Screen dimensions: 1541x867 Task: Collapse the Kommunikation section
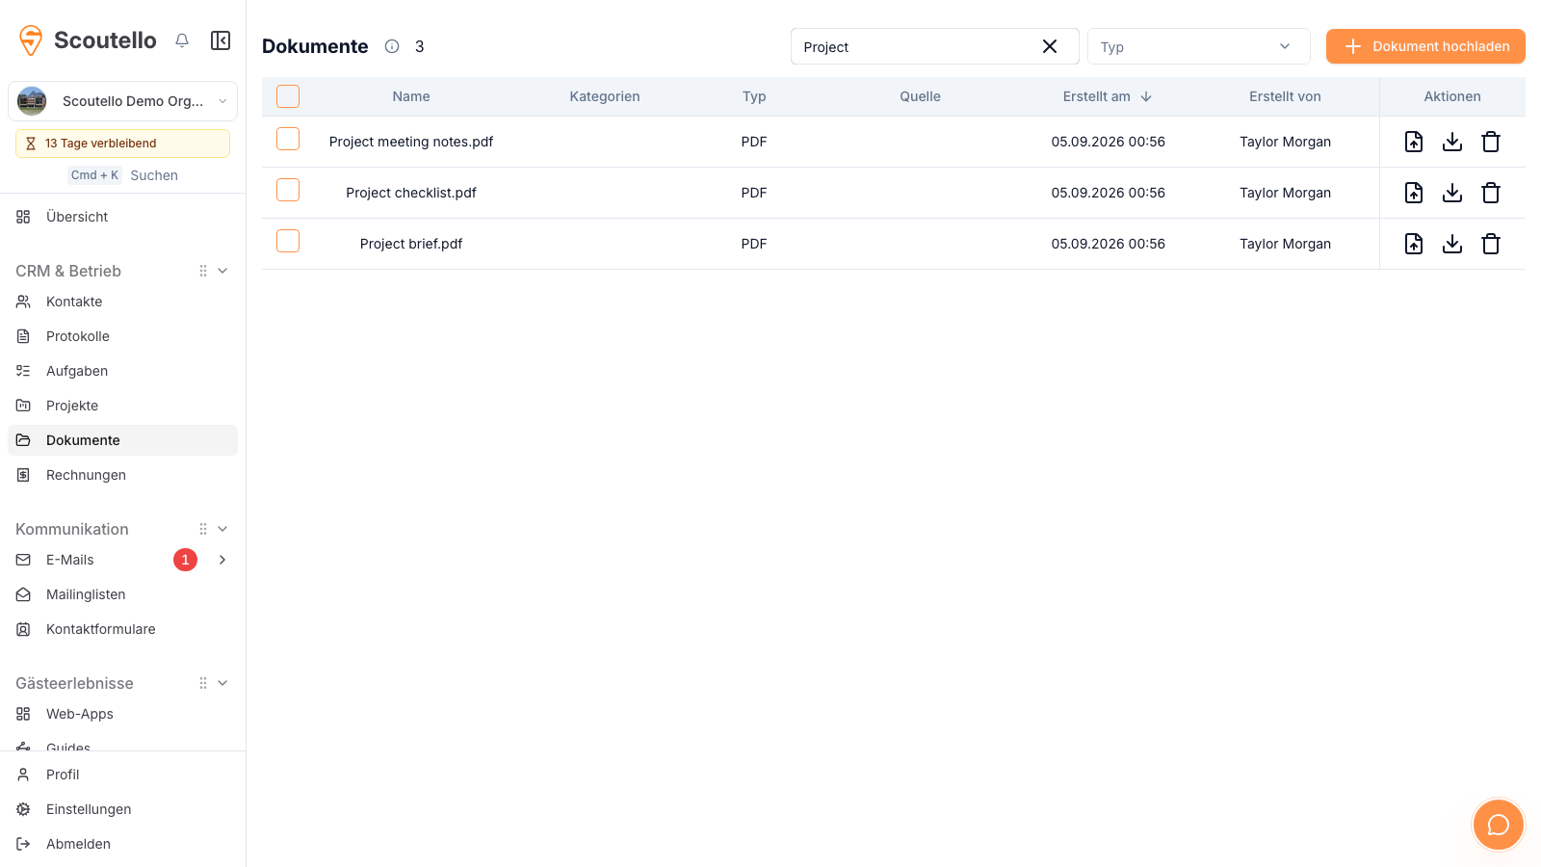click(222, 529)
